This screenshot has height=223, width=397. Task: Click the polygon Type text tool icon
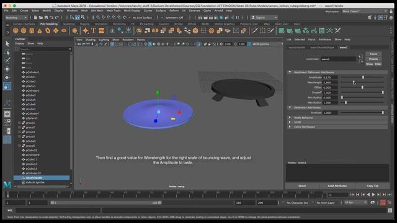point(94,31)
